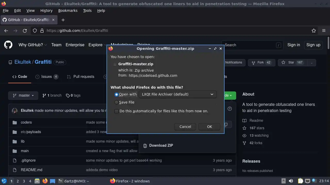The height and width of the screenshot is (185, 330).
Task: Open the Tools menu
Action: (x=87, y=11)
